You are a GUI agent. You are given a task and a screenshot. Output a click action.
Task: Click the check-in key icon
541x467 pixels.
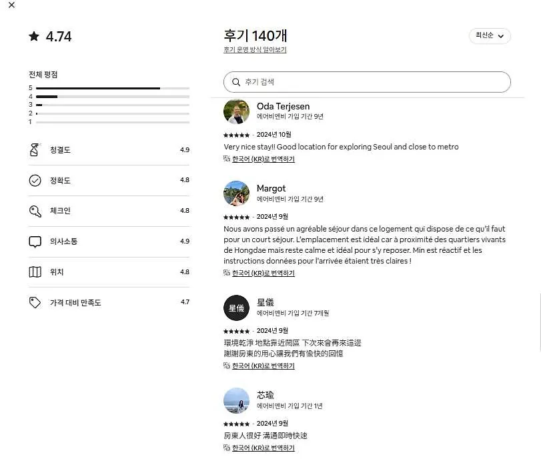tap(35, 211)
